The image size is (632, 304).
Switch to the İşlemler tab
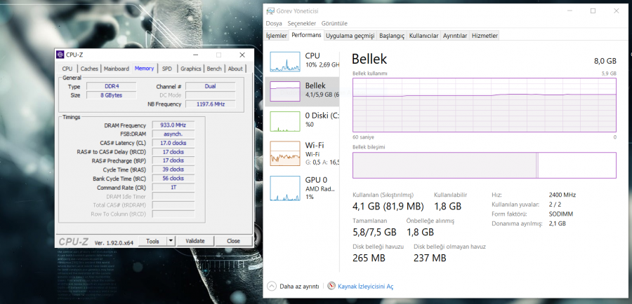tap(277, 36)
